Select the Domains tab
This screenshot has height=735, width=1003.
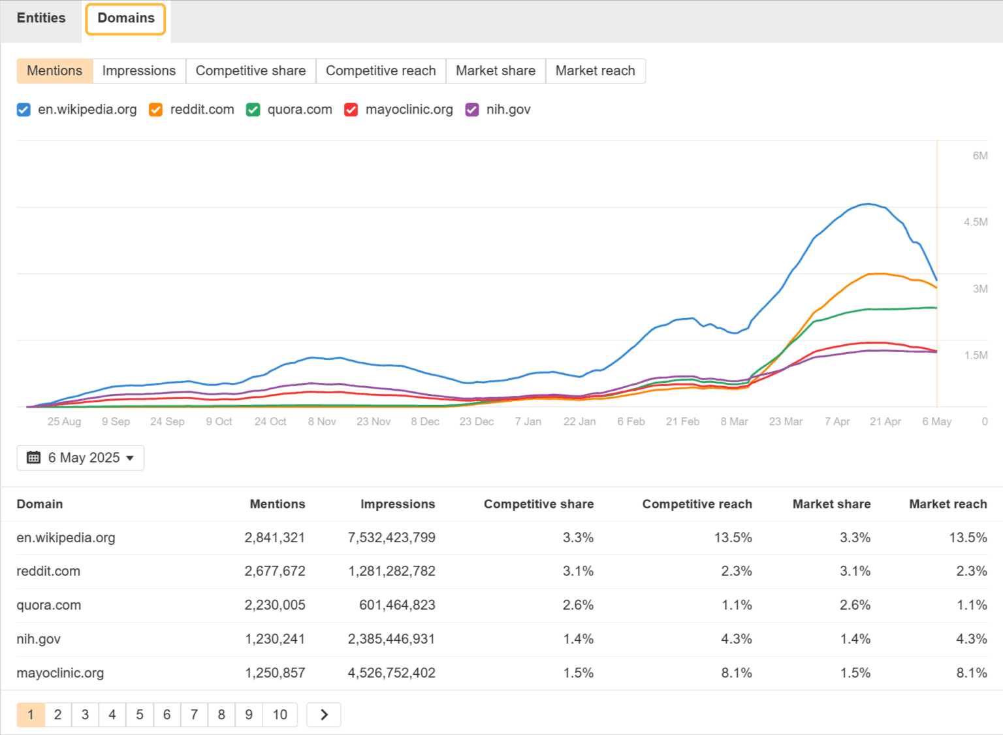(125, 18)
